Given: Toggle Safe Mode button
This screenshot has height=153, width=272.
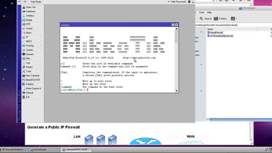Looking at the screenshot, I should click(x=36, y=2).
